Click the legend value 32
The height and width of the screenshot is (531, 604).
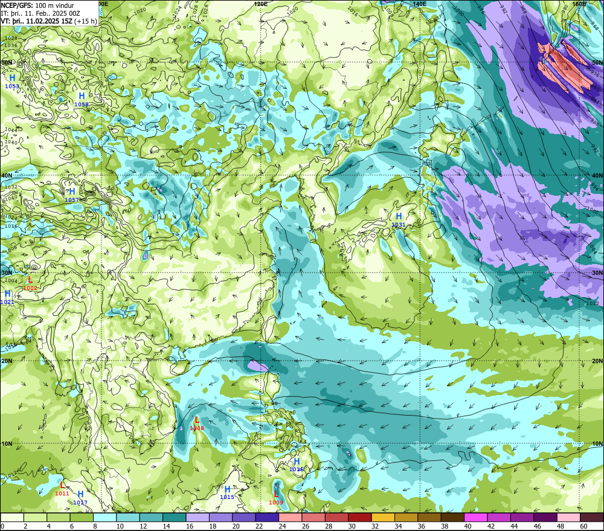[x=375, y=526]
